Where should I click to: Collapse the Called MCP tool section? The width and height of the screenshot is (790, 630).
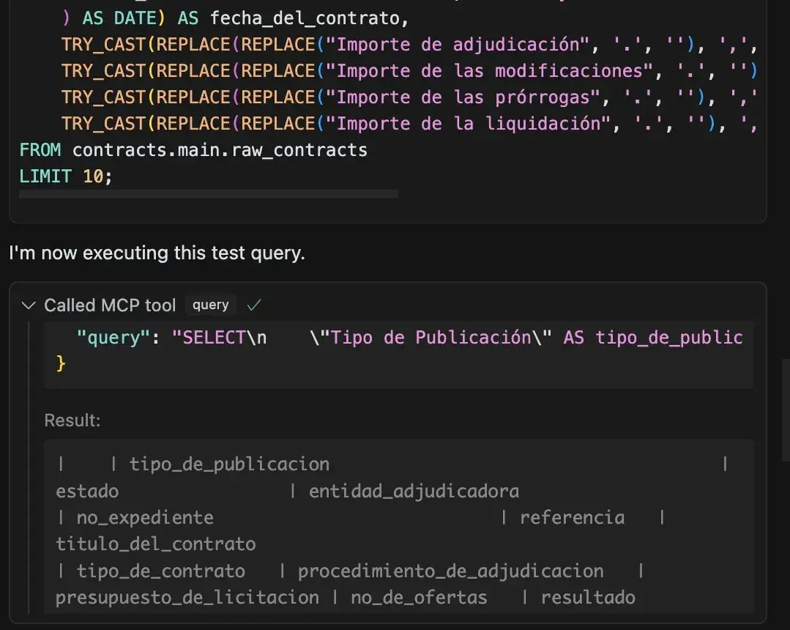click(x=29, y=305)
